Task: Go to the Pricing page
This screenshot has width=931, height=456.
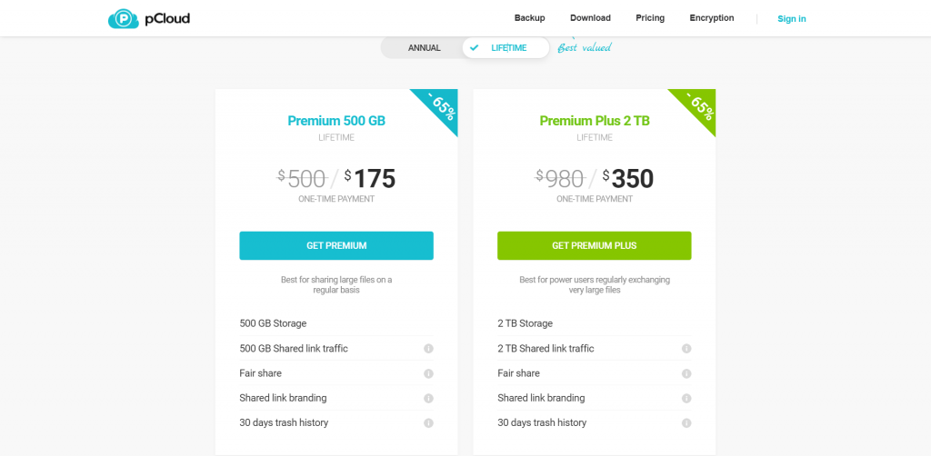Action: coord(650,18)
